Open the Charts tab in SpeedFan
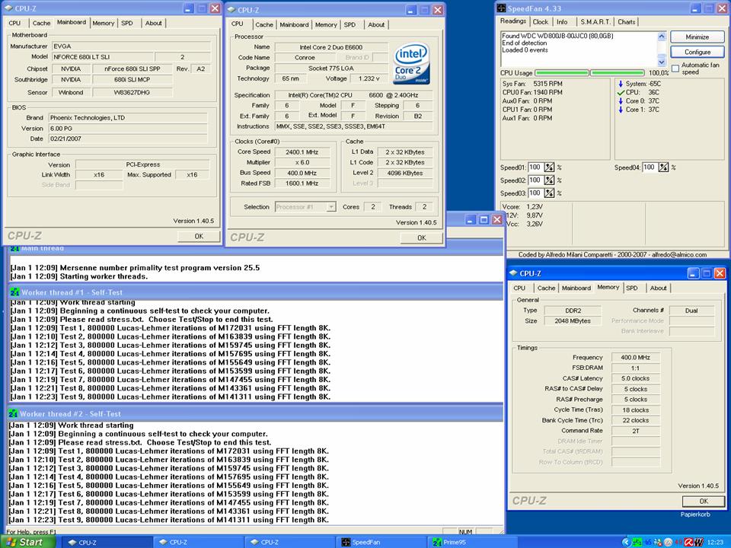 [x=626, y=22]
